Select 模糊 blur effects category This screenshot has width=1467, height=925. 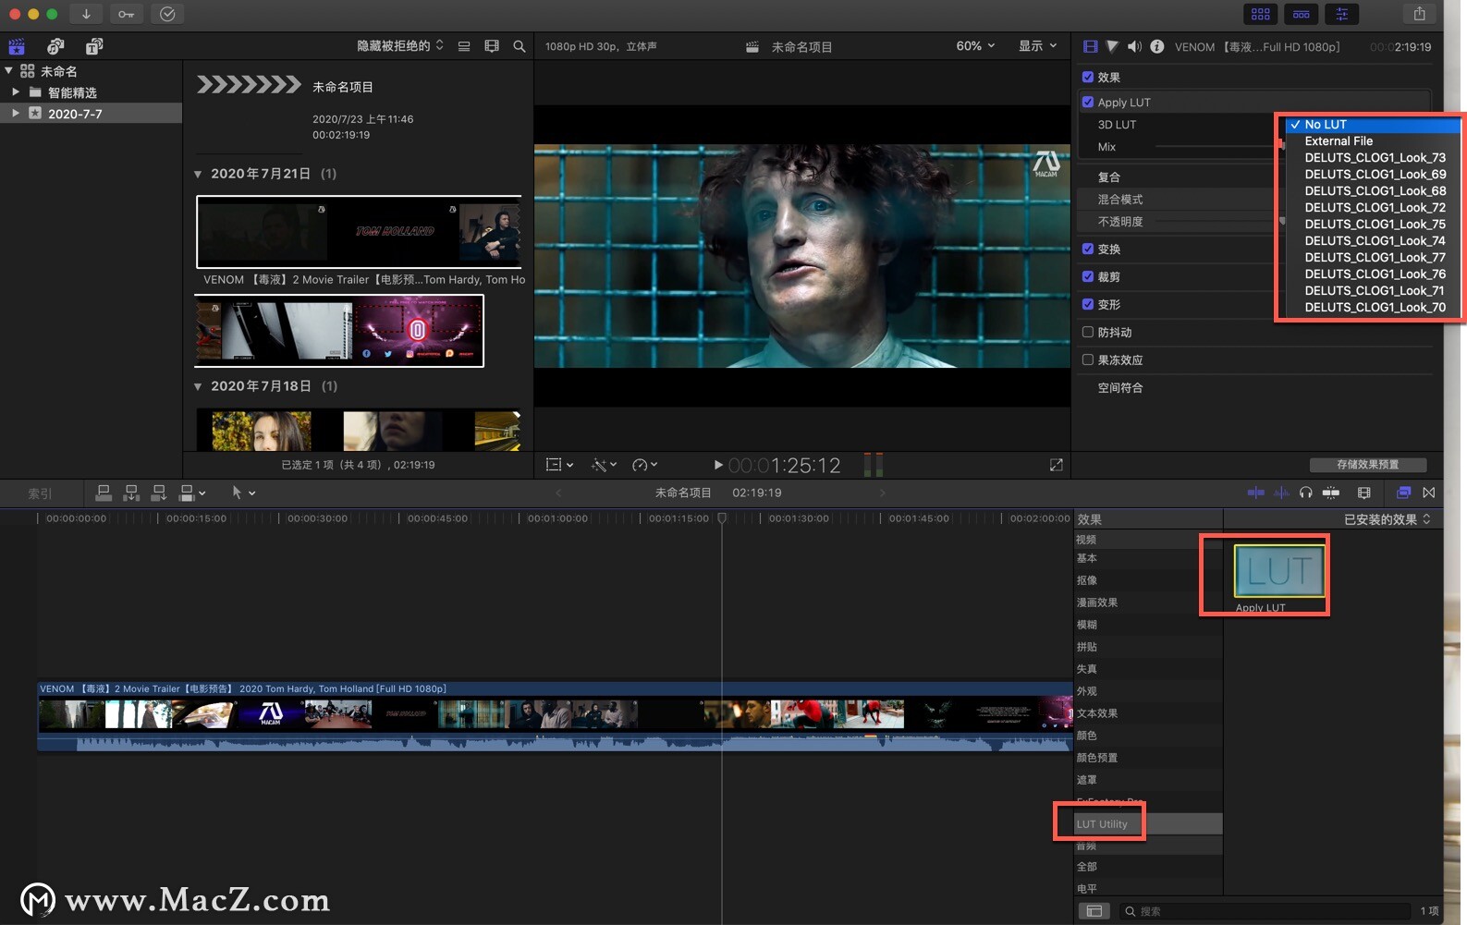(x=1147, y=625)
